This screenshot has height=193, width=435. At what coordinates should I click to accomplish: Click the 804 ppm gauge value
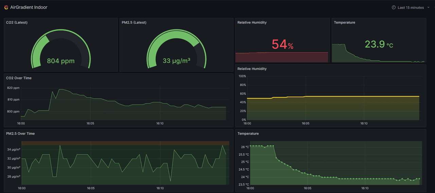(60, 61)
